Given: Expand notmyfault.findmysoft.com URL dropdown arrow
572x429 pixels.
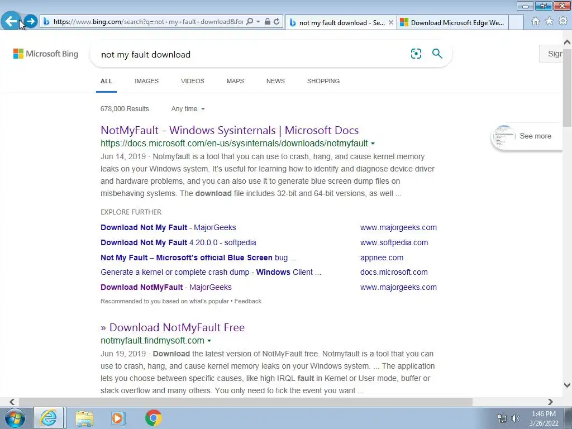Looking at the screenshot, I should [x=209, y=341].
